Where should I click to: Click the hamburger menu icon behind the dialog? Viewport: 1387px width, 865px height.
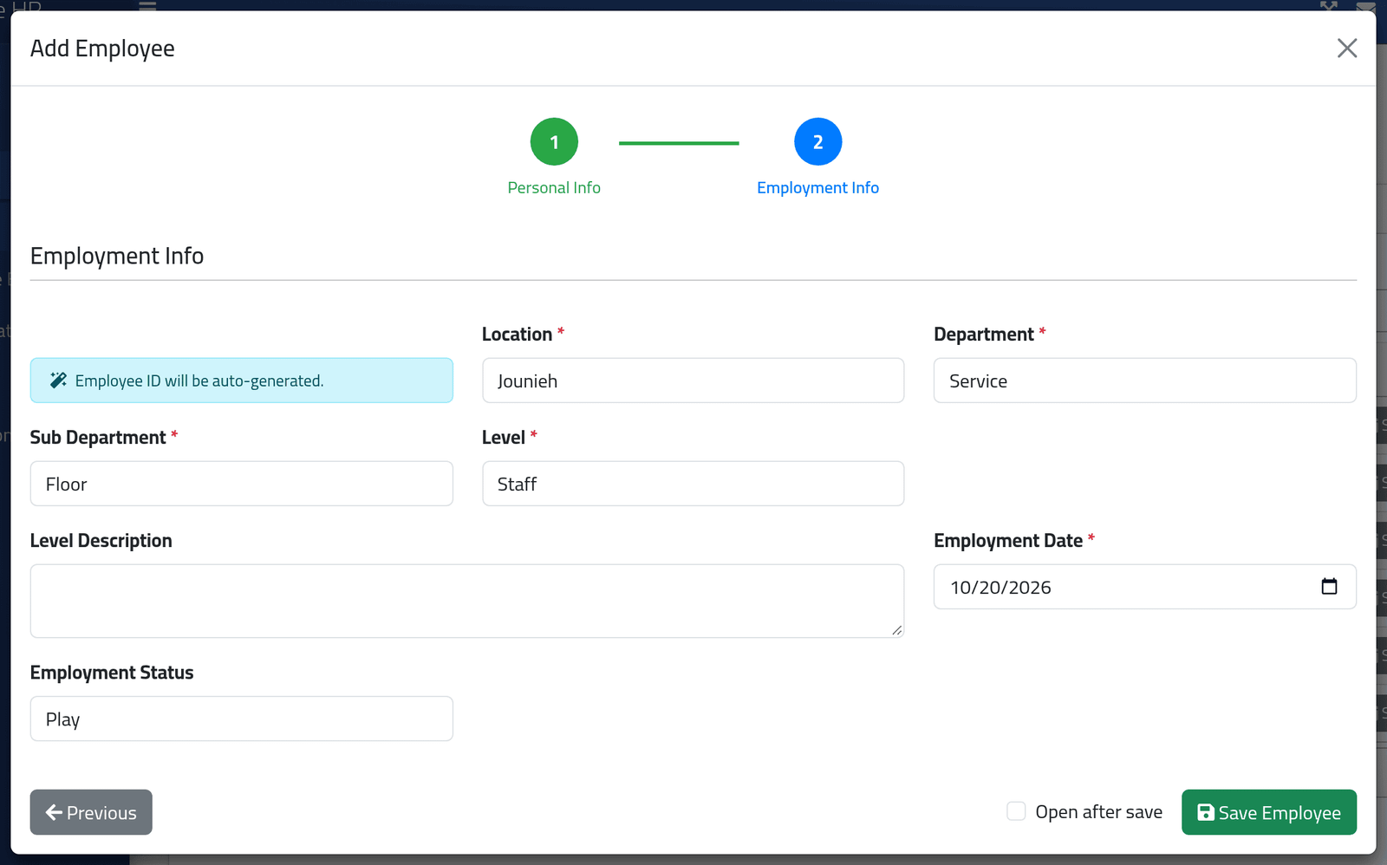point(147,5)
